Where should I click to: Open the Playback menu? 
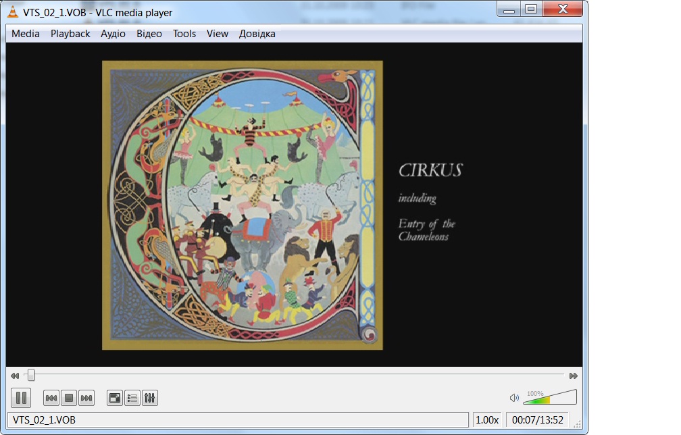click(70, 33)
